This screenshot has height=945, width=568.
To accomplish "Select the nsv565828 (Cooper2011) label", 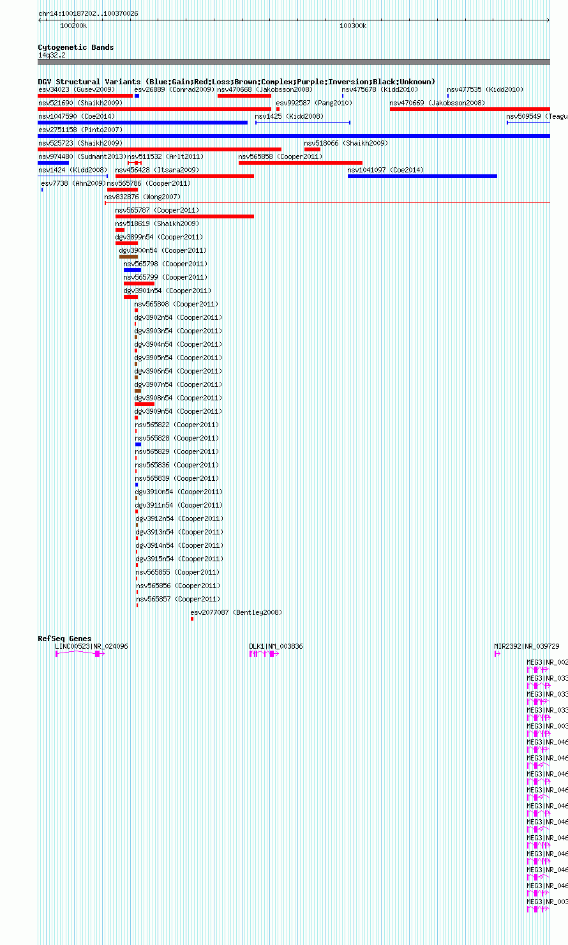I will 177,438.
